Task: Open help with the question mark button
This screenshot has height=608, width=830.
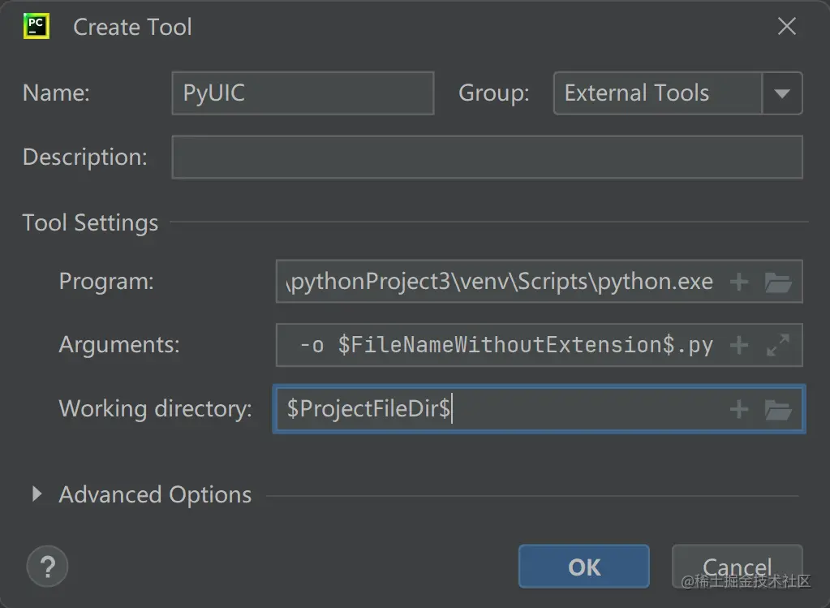Action: [47, 566]
